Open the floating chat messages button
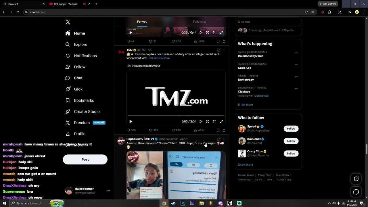This screenshot has width=368, height=207. tap(356, 192)
